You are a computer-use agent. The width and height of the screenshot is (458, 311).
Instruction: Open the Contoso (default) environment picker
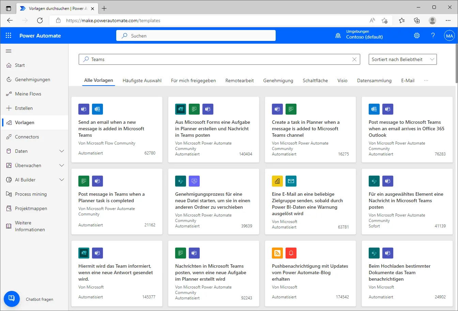[364, 34]
